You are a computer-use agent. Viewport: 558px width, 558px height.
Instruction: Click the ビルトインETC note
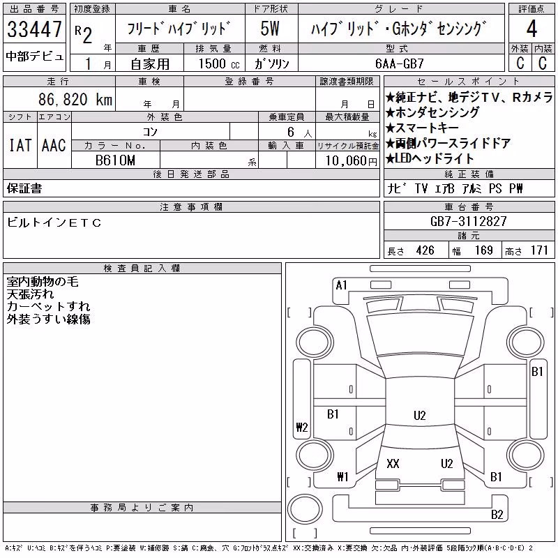tap(54, 223)
